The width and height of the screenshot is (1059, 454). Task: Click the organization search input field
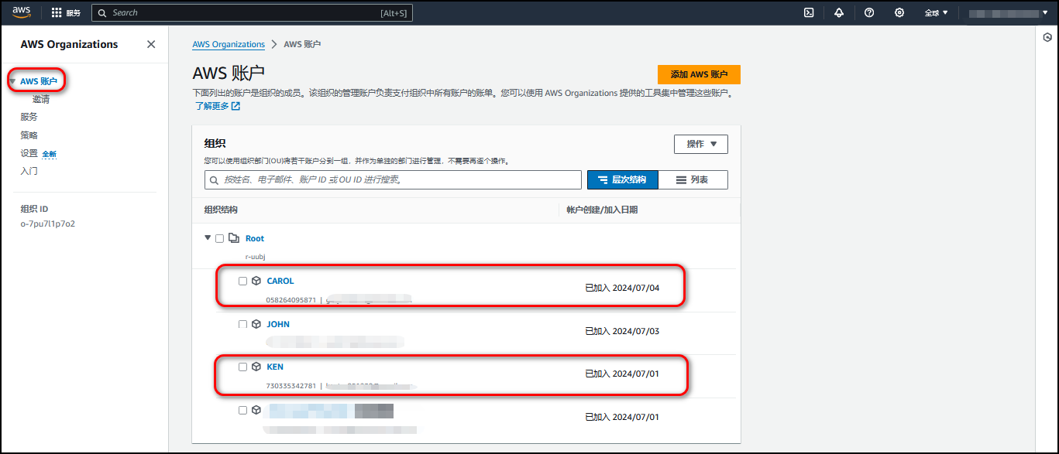point(393,179)
